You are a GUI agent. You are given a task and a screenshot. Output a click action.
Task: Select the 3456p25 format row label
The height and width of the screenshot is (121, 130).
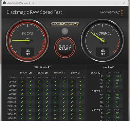(12, 114)
